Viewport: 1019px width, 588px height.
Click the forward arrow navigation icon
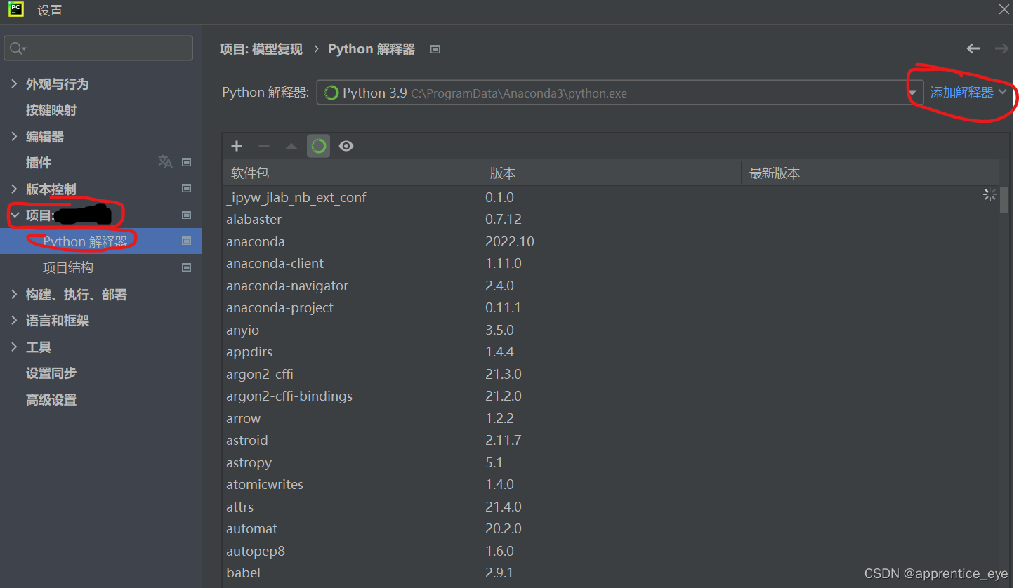(1002, 48)
